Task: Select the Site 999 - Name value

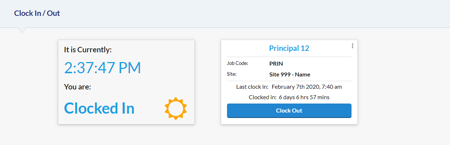Action: (x=290, y=75)
